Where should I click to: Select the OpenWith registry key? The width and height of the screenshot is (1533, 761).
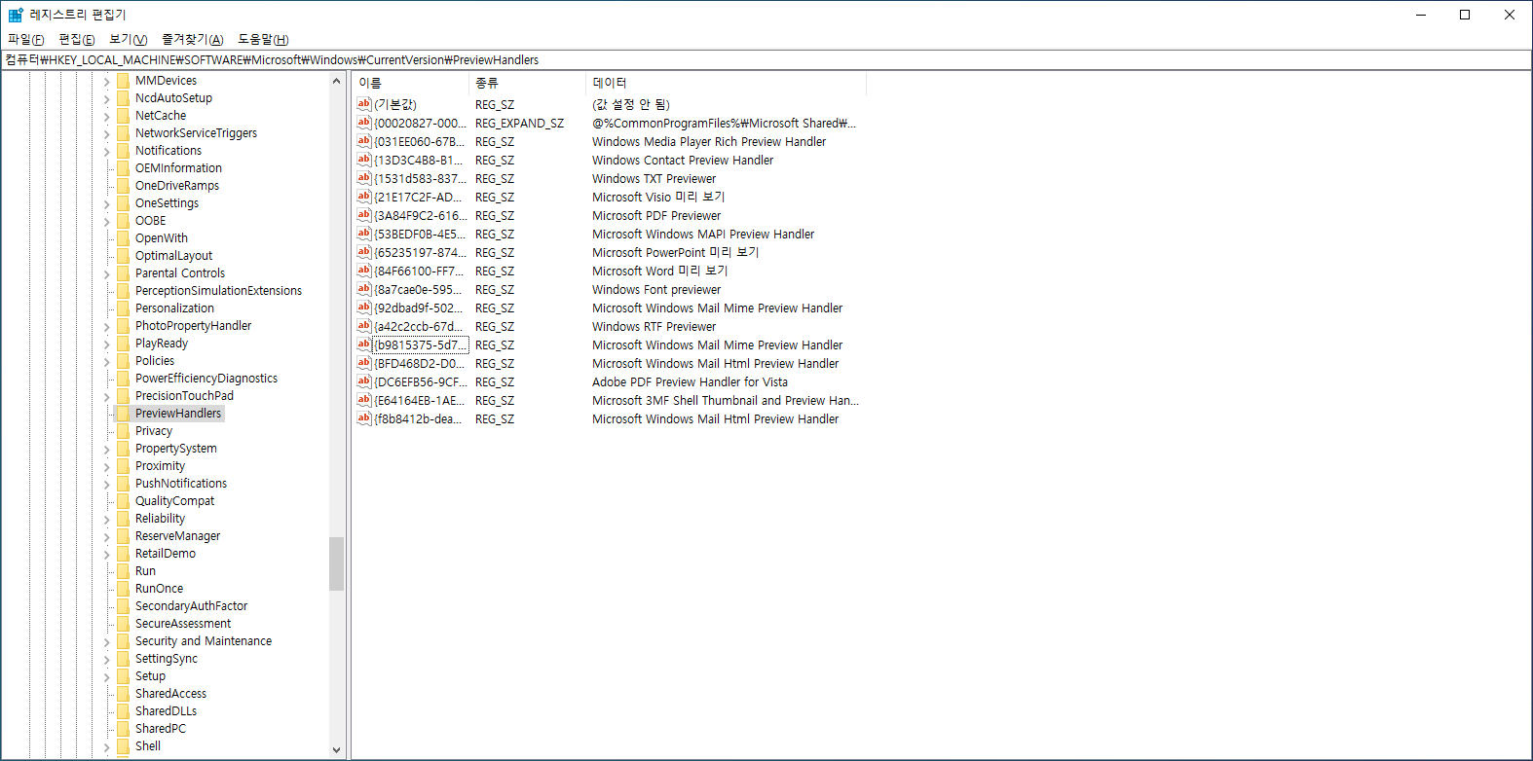pyautogui.click(x=162, y=238)
